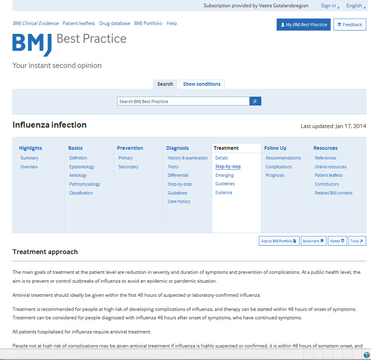Click the 'Influenza infection' page title
Viewport: 371px width, 360px height.
click(x=50, y=125)
